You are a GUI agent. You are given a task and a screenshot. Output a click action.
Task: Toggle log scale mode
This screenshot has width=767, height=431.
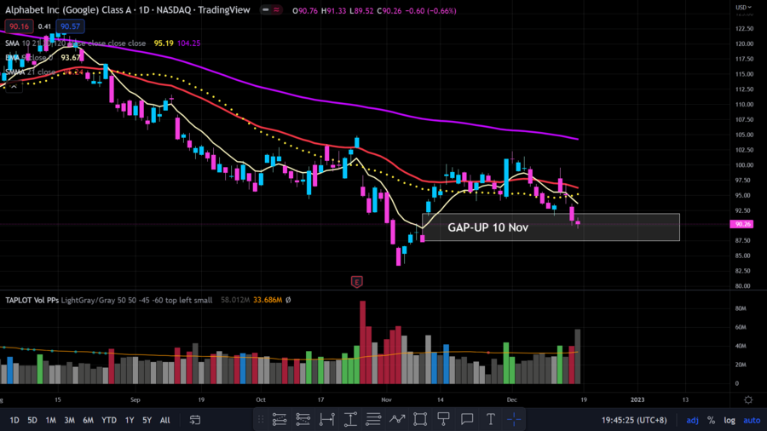pyautogui.click(x=730, y=420)
